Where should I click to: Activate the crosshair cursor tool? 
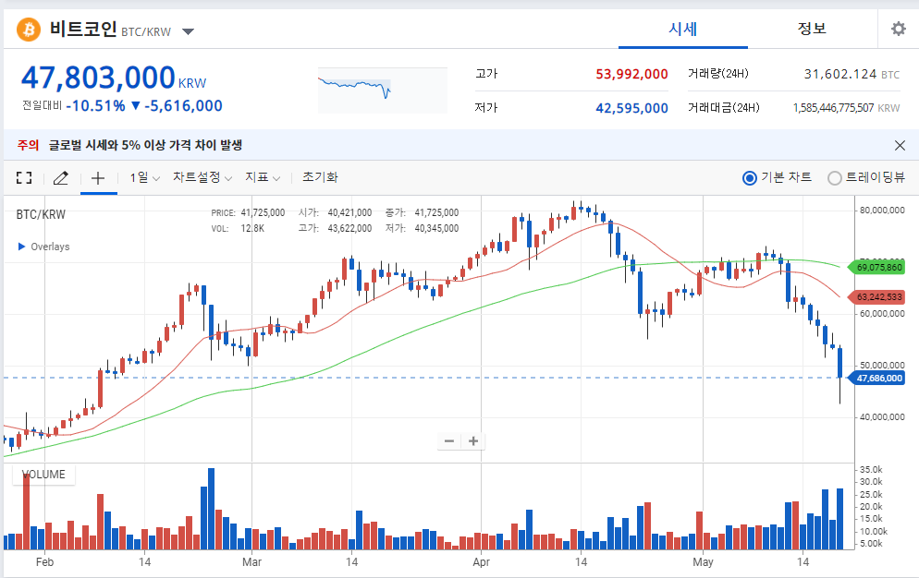click(98, 178)
